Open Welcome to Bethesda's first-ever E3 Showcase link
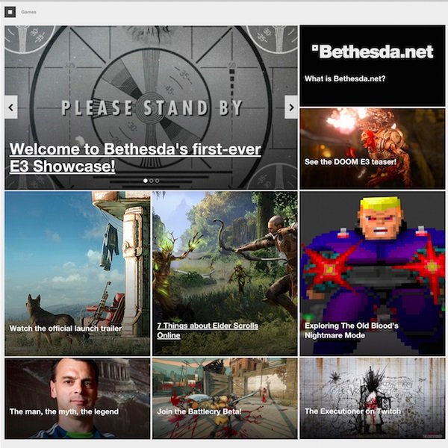Image resolution: width=448 pixels, height=448 pixels. 135,158
